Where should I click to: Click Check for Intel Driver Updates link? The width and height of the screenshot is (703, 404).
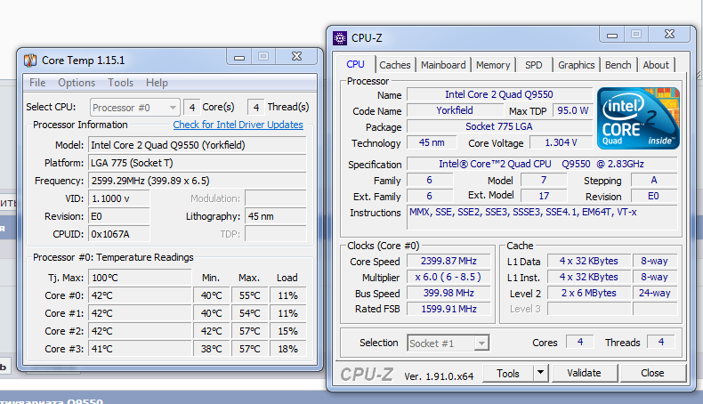click(x=238, y=125)
